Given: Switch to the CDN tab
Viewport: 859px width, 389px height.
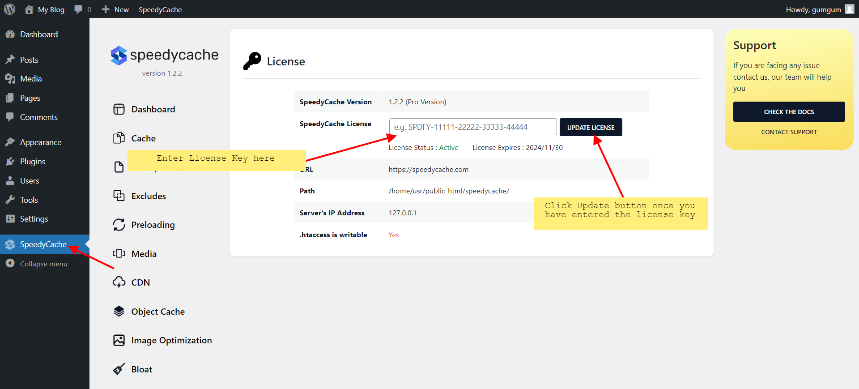Looking at the screenshot, I should pos(140,282).
